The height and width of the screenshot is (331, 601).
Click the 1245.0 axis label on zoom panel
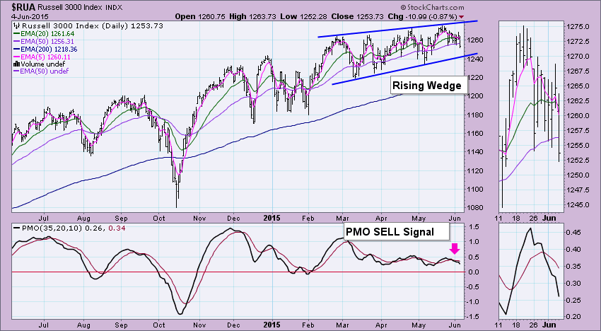tap(577, 205)
